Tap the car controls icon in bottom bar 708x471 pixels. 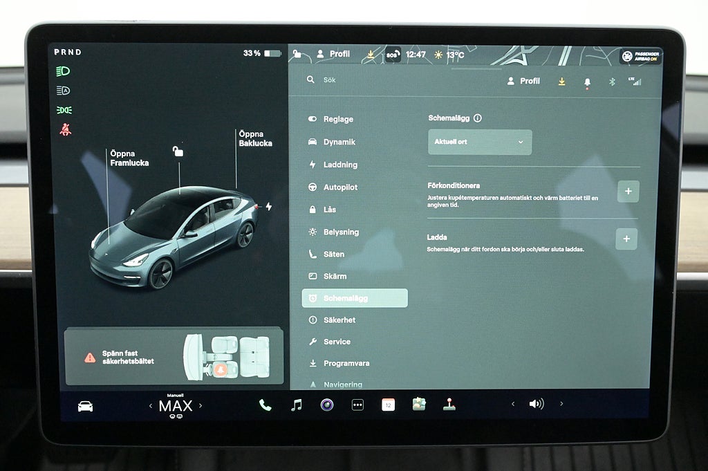point(85,406)
